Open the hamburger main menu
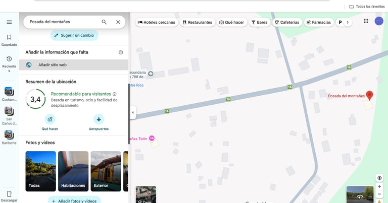This screenshot has height=203, width=388. 9,22
